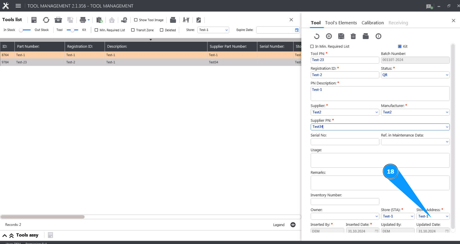Click into the Tool PN field
Viewport: 460px width, 244px height.
point(345,60)
